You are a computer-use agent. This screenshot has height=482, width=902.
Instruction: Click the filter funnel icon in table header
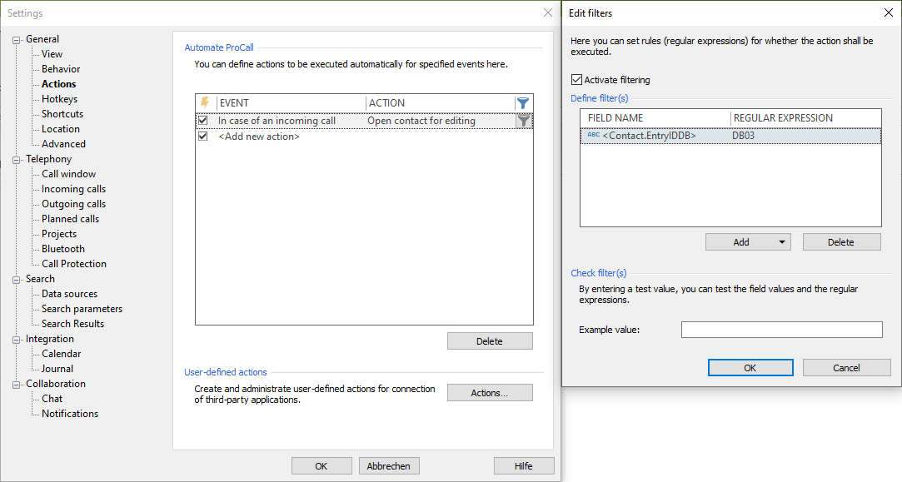(x=522, y=103)
